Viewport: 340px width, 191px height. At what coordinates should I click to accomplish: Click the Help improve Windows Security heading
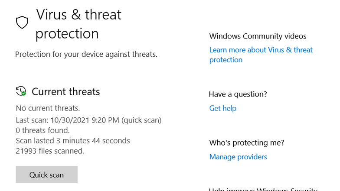pyautogui.click(x=263, y=189)
